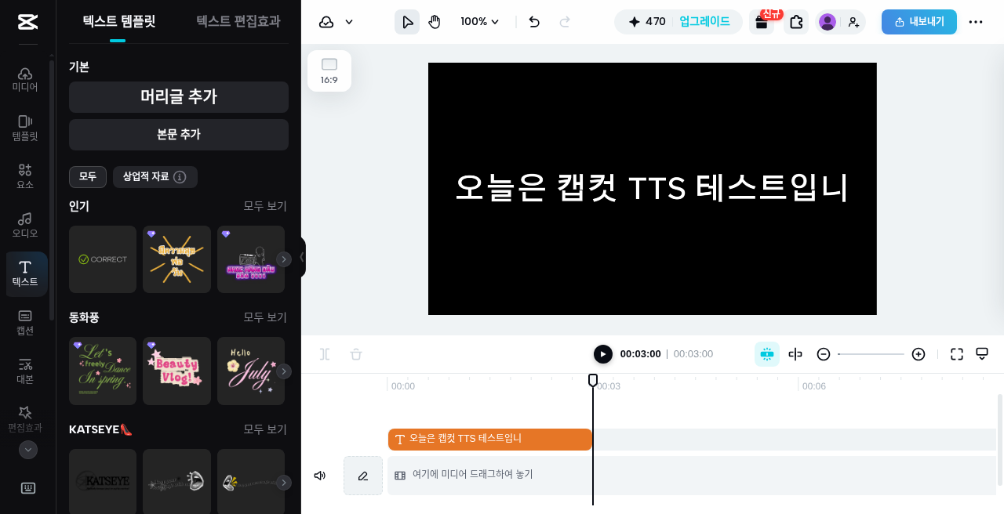Select the 상업적 자료 filter chip
The height and width of the screenshot is (514, 1004).
click(155, 177)
